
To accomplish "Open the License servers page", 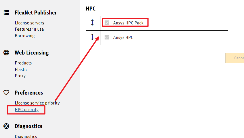I will [x=29, y=23].
